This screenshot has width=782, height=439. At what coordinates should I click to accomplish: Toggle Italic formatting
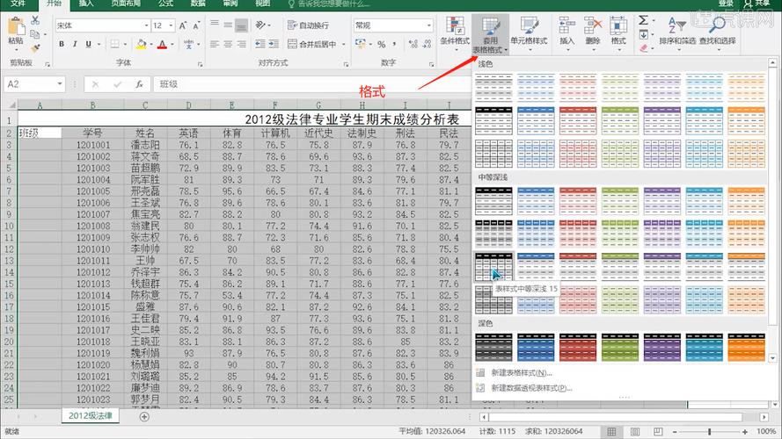coord(75,44)
